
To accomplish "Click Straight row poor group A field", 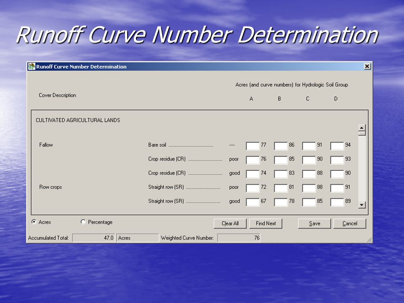I will coord(253,188).
